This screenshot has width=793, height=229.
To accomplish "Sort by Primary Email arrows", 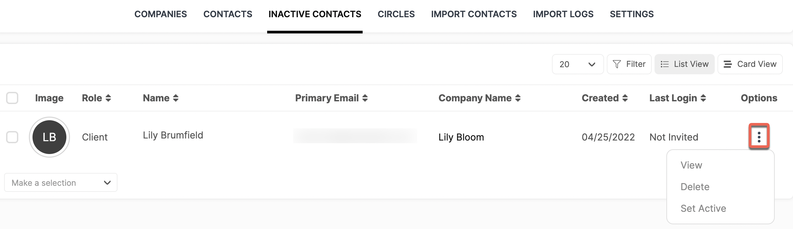I will [x=365, y=98].
